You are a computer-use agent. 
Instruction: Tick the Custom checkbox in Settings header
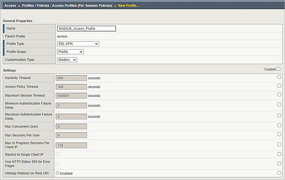click(x=278, y=69)
